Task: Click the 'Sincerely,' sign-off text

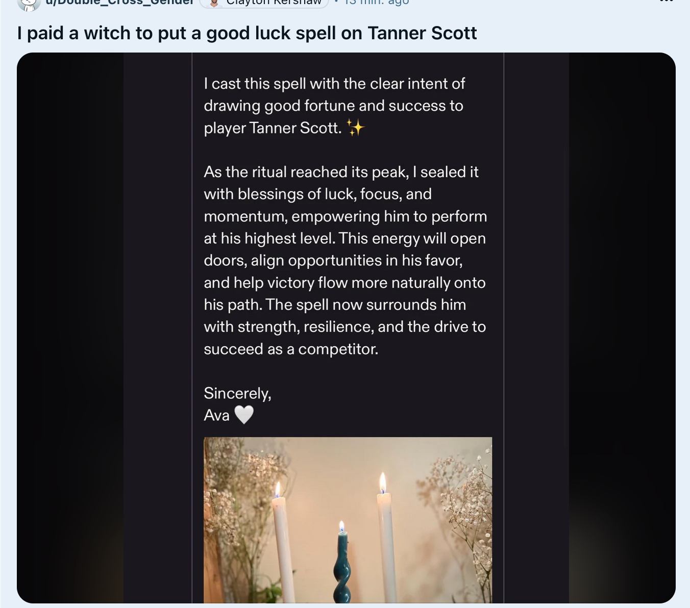Action: [237, 393]
